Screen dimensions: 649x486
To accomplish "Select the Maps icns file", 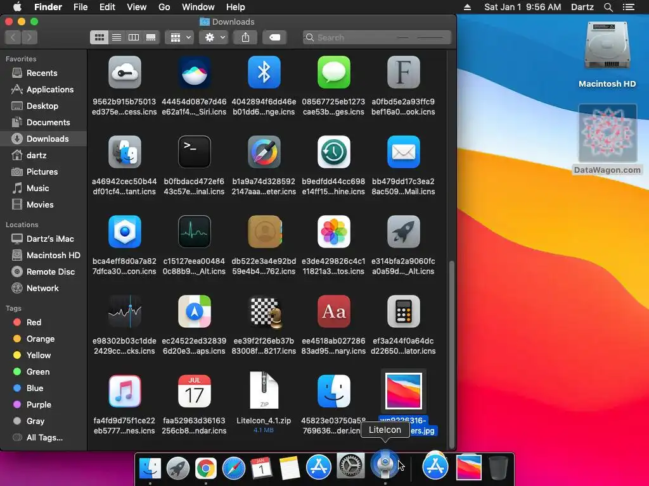I will 194,311.
